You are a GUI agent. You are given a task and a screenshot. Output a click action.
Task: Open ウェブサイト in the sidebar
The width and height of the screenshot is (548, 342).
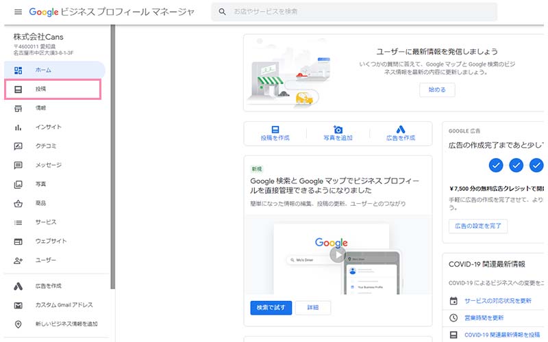(x=52, y=241)
